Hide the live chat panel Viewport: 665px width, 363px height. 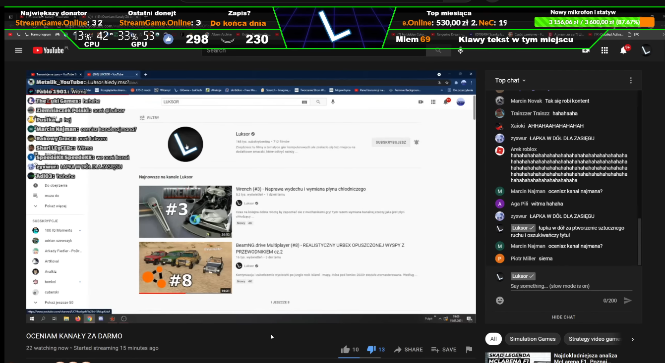click(x=563, y=317)
